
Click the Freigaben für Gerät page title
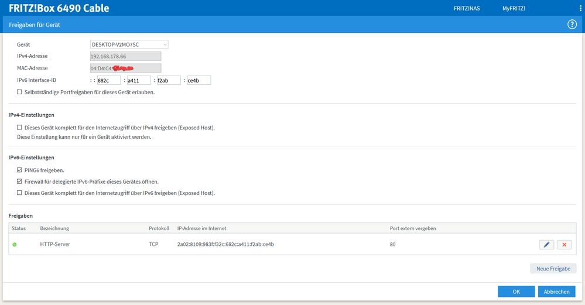(x=35, y=25)
